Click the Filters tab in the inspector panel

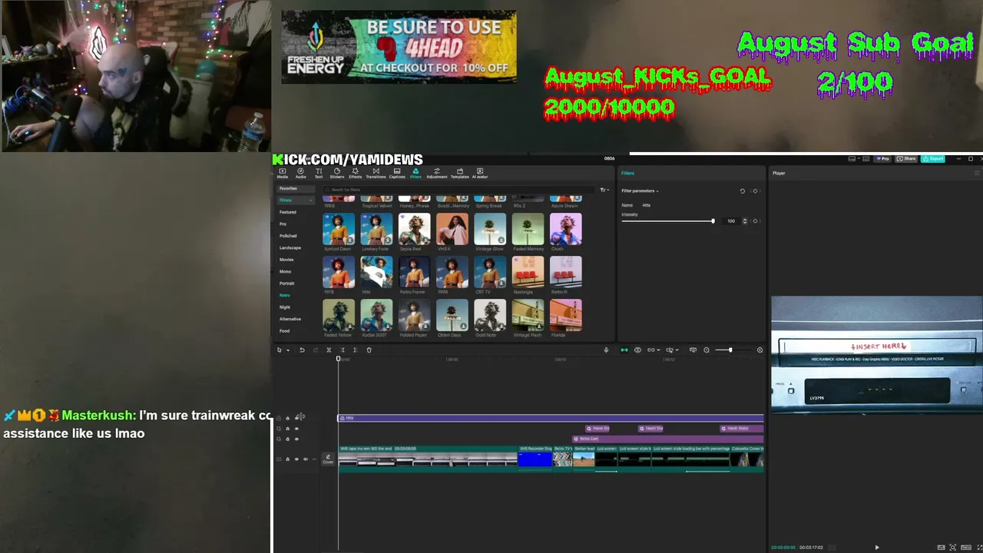(x=627, y=173)
